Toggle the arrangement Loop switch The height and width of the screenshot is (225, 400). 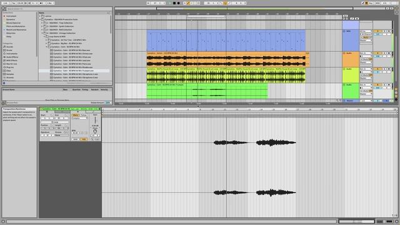click(225, 3)
